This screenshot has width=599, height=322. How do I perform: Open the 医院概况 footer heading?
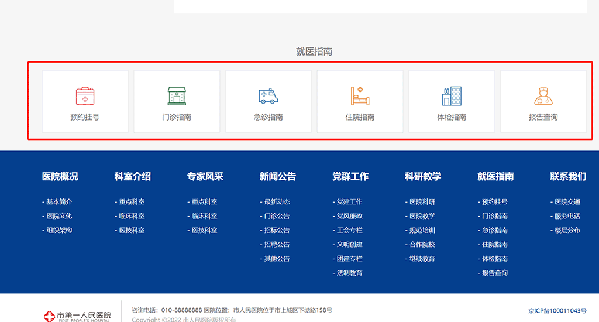click(60, 176)
